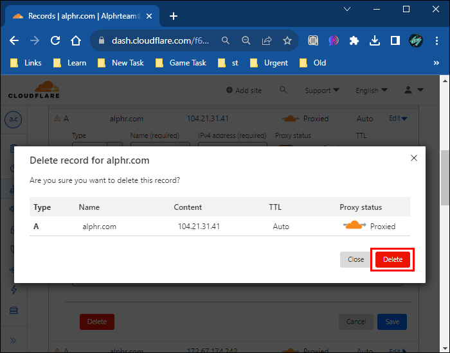Open the Links bookmark folder
The image size is (450, 353).
[x=26, y=63]
